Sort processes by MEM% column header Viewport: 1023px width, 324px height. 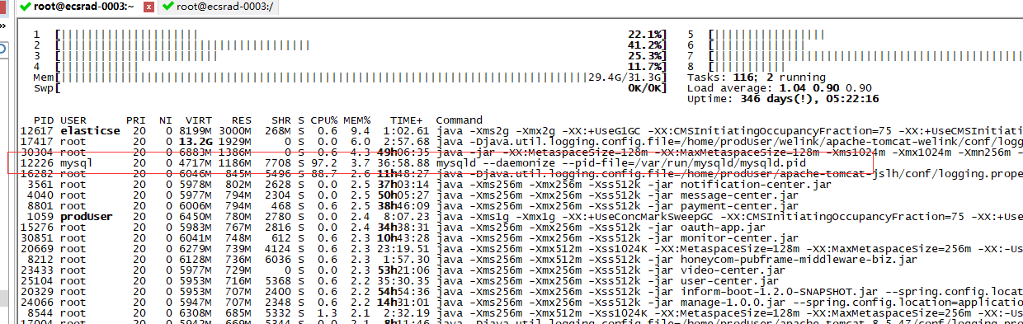tap(356, 120)
